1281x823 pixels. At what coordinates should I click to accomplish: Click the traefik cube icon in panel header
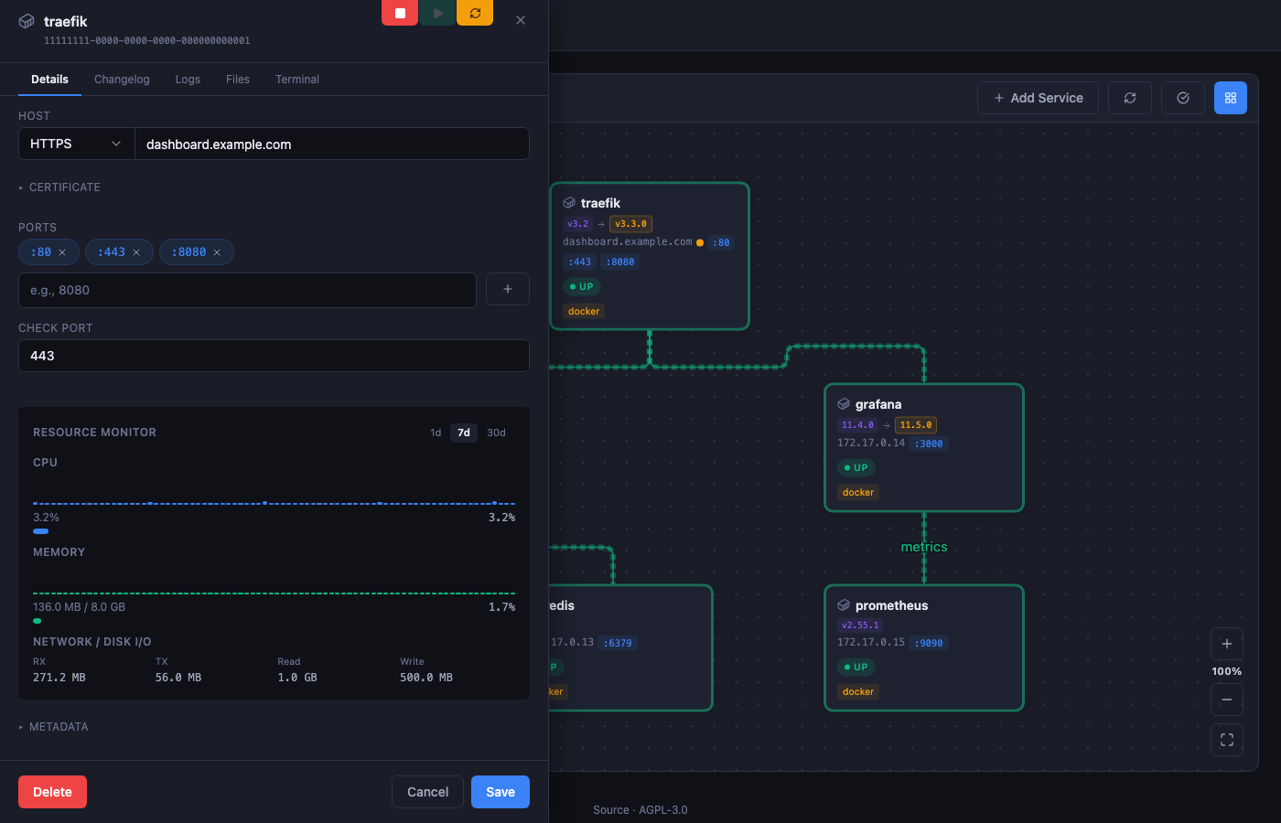click(27, 21)
